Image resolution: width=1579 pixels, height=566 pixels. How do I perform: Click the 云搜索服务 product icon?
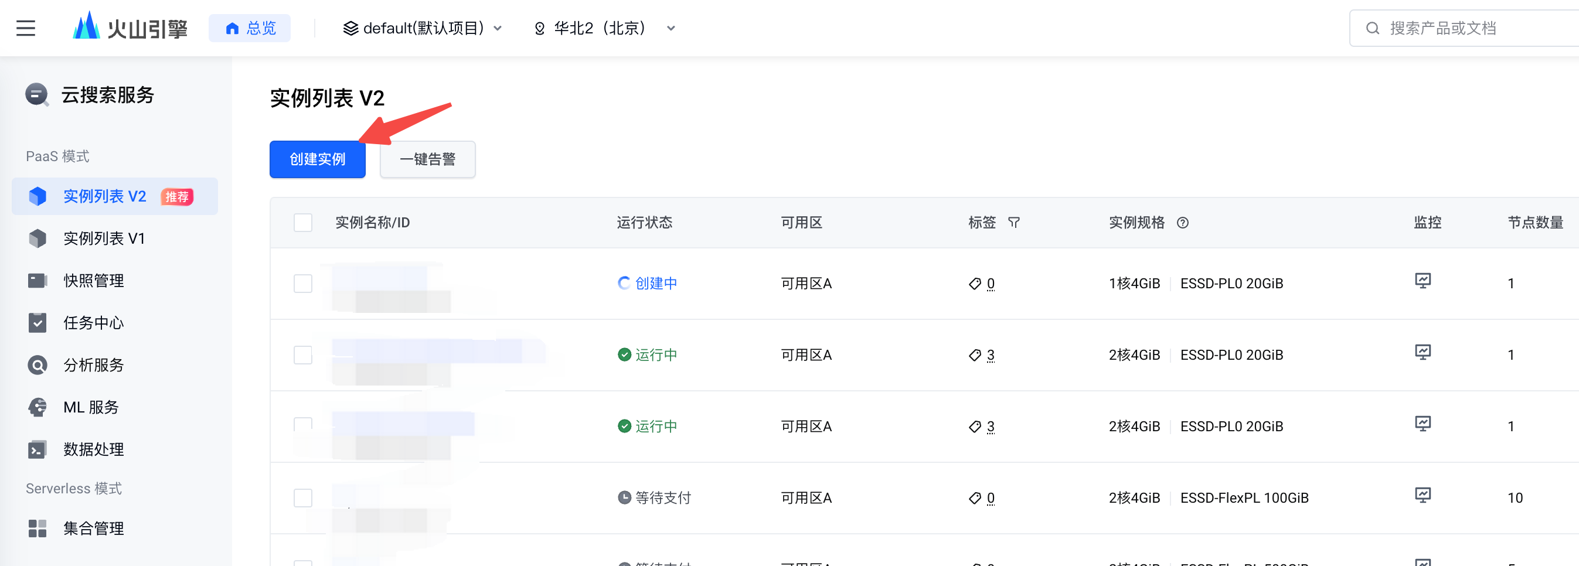[37, 95]
